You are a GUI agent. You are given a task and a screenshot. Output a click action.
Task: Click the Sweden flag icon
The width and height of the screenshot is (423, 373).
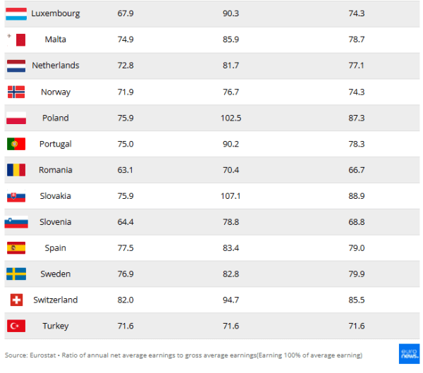pyautogui.click(x=16, y=274)
